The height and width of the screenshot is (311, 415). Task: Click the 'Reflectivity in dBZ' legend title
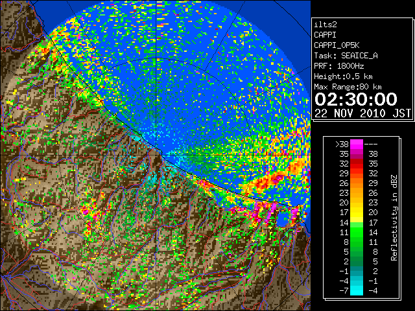click(x=394, y=218)
